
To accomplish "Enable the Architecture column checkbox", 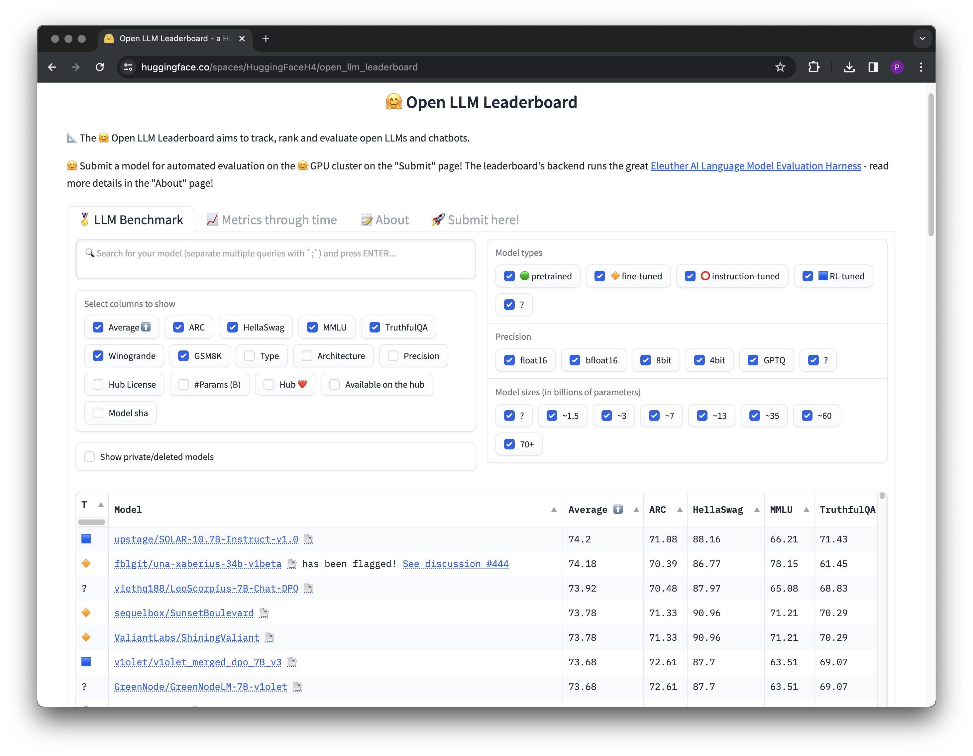I will point(307,356).
